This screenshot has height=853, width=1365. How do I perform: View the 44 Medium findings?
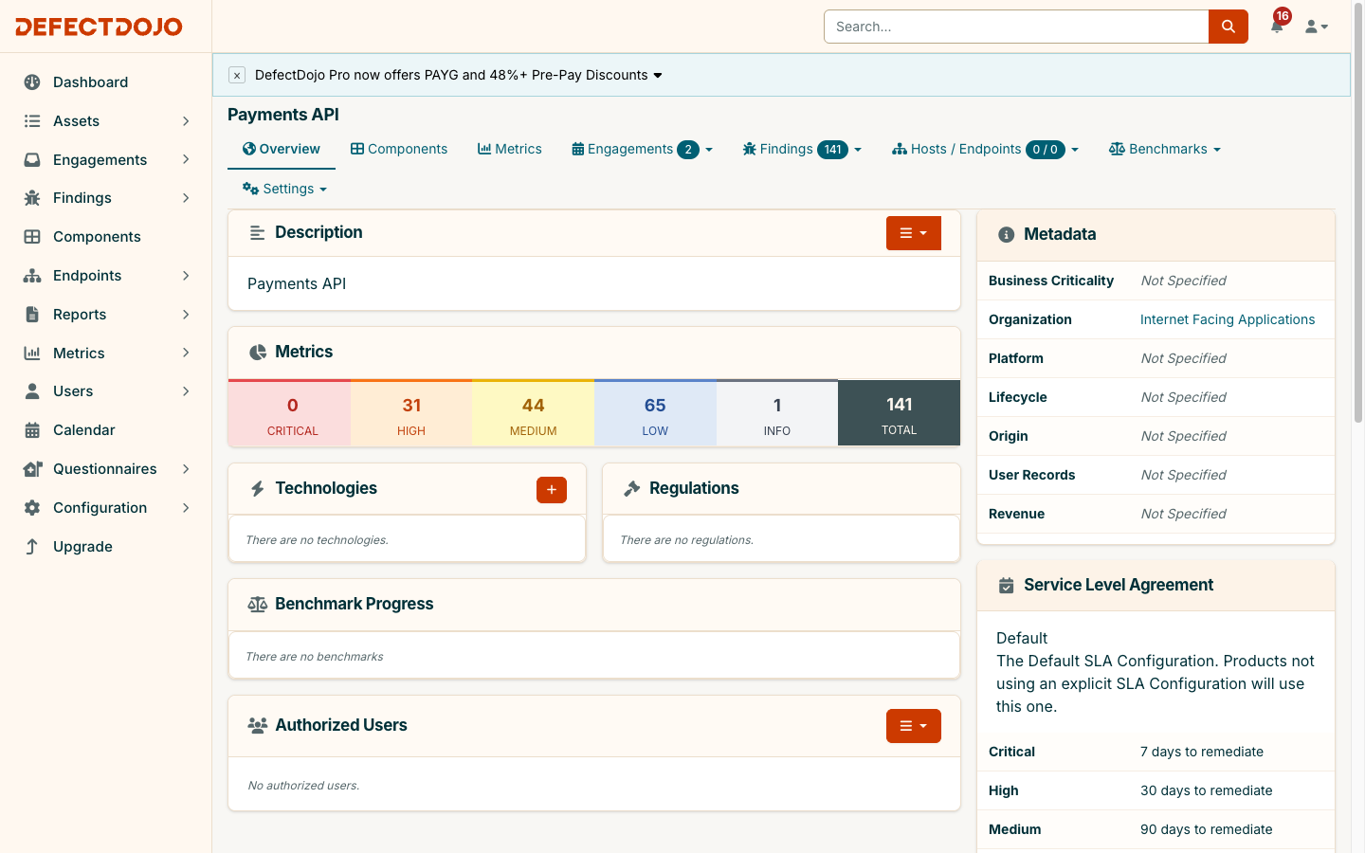534,413
